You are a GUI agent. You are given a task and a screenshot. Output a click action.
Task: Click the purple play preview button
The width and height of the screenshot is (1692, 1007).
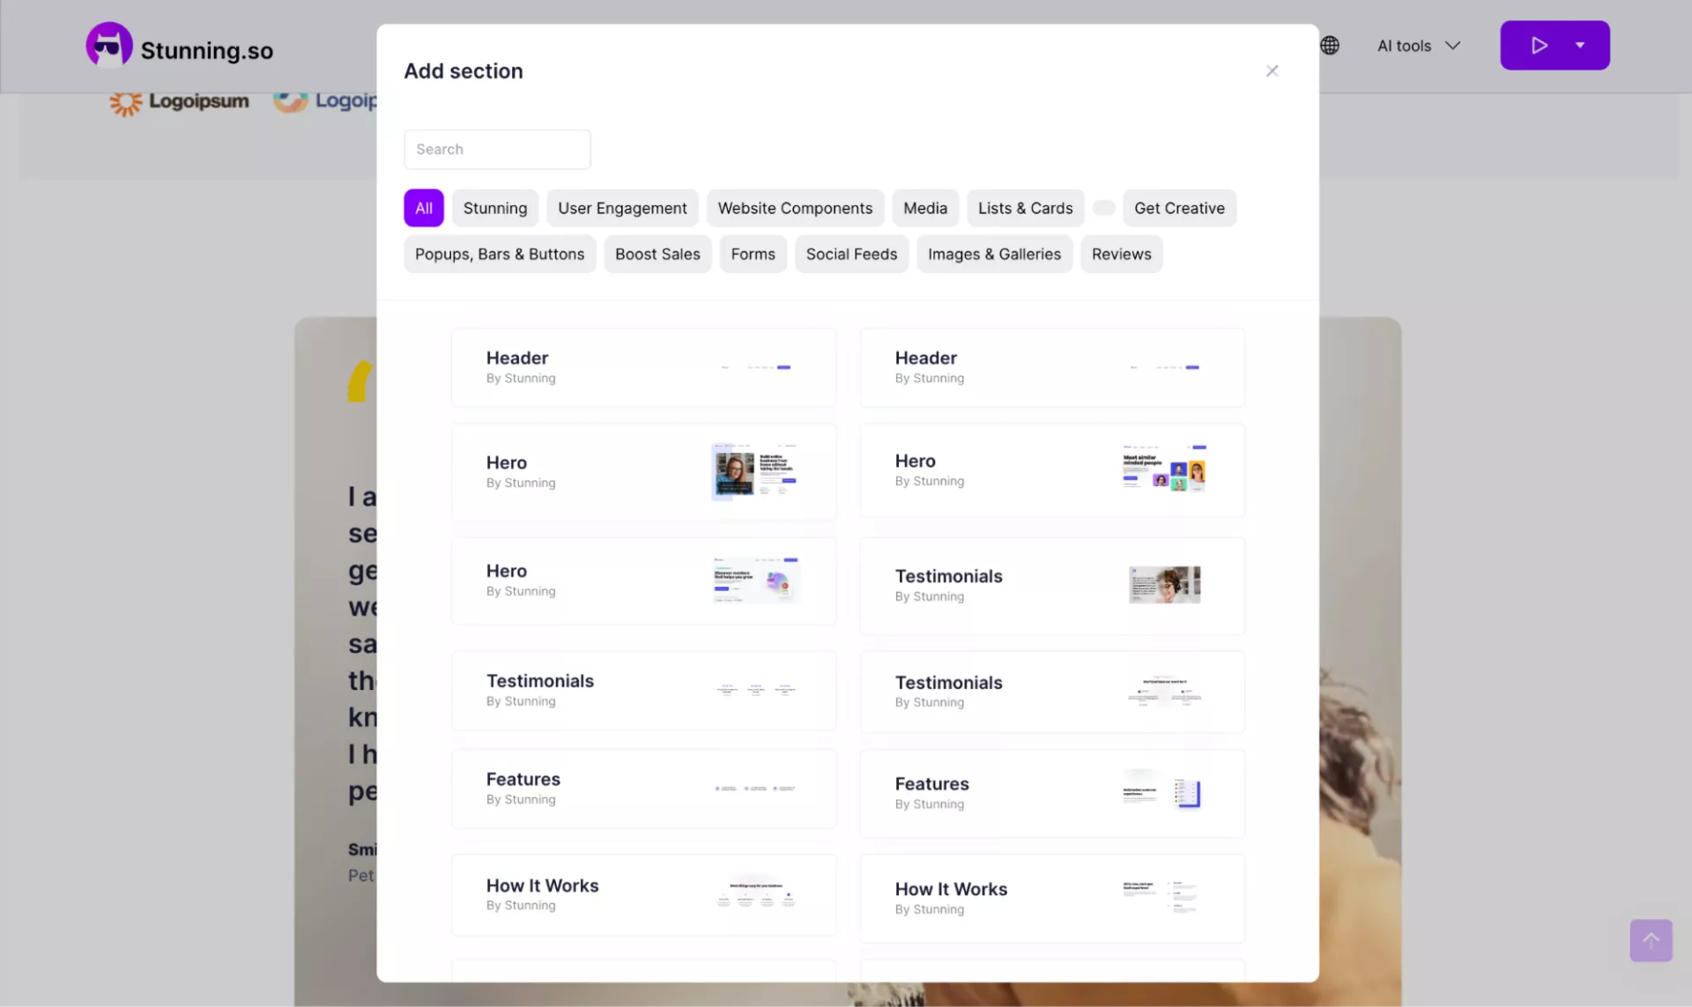(x=1539, y=46)
